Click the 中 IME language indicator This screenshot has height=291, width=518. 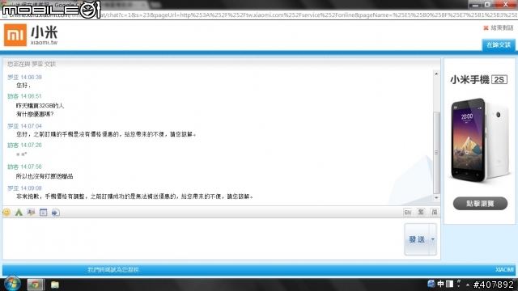coord(440,284)
